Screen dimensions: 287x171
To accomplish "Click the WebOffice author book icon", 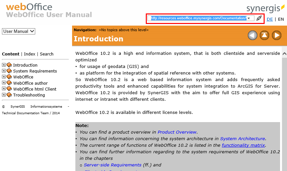I will pyautogui.click(x=9, y=83).
